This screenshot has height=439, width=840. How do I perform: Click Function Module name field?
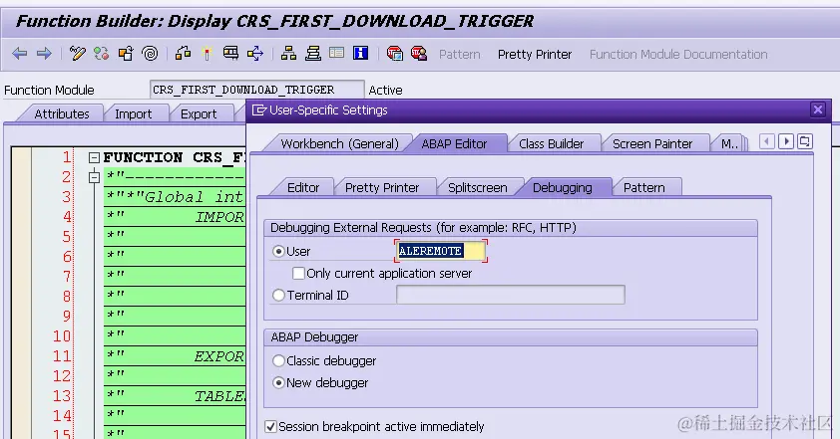pyautogui.click(x=257, y=90)
